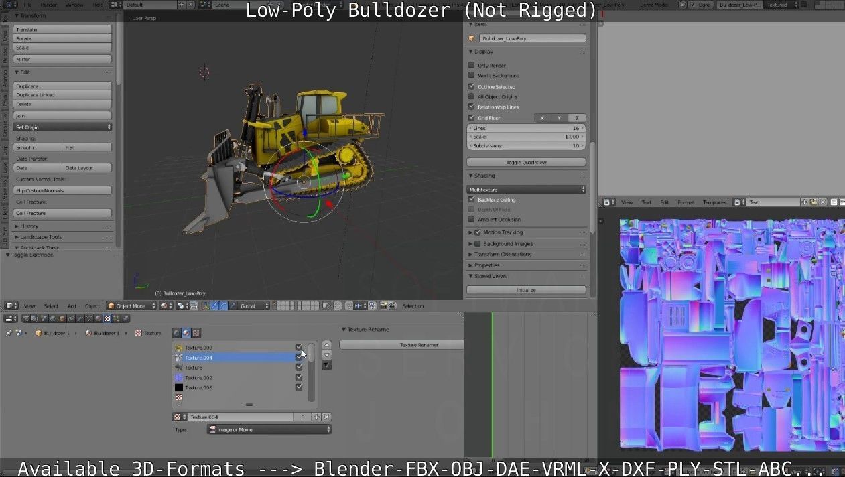Move texture slot down arrow
The width and height of the screenshot is (845, 477).
(327, 355)
